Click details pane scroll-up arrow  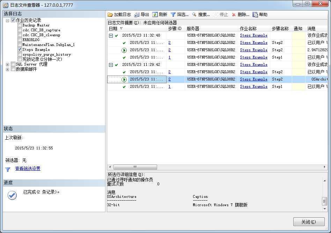click(325, 181)
